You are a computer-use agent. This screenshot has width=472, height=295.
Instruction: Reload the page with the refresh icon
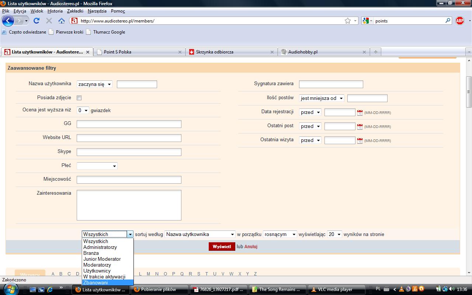(36, 21)
